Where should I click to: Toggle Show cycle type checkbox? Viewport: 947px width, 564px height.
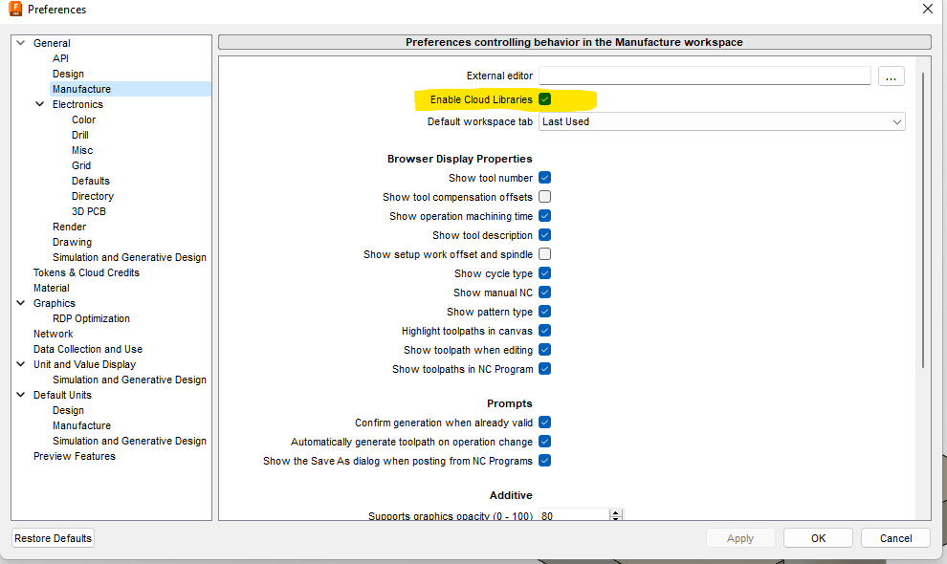tap(545, 273)
